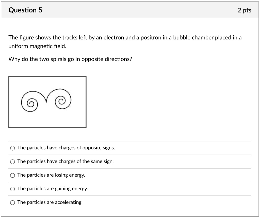Click the right spiral in the figure
This screenshot has width=260, height=217.
[x=62, y=101]
